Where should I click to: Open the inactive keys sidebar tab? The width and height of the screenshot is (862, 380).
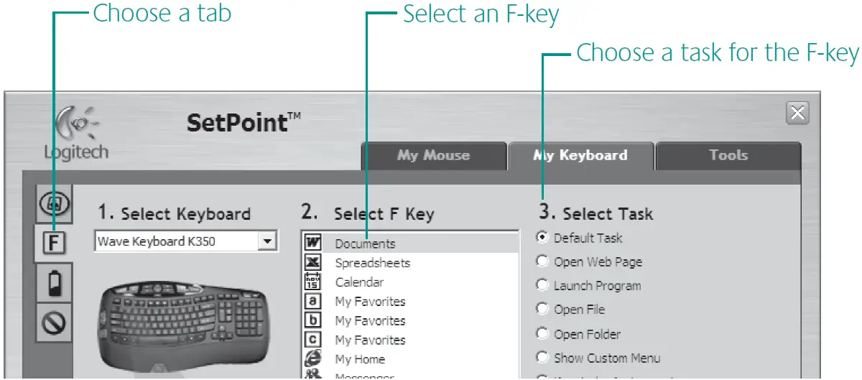tap(54, 320)
